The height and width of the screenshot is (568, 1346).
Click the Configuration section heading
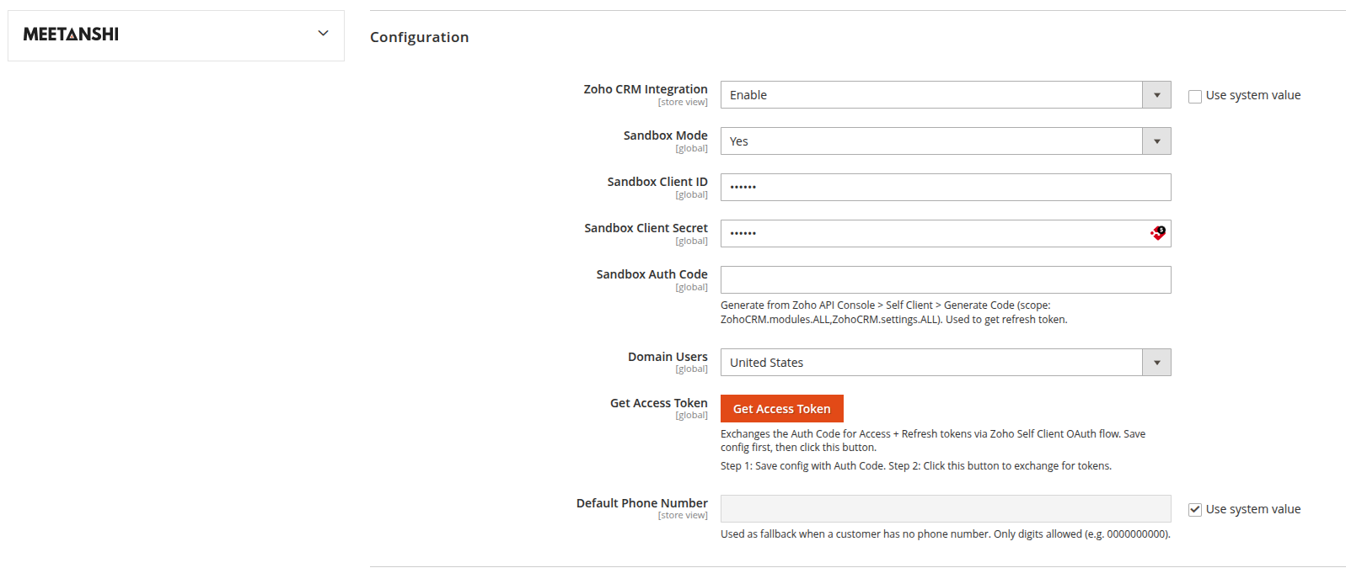point(419,37)
